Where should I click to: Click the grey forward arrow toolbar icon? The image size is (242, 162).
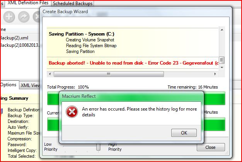point(24,17)
